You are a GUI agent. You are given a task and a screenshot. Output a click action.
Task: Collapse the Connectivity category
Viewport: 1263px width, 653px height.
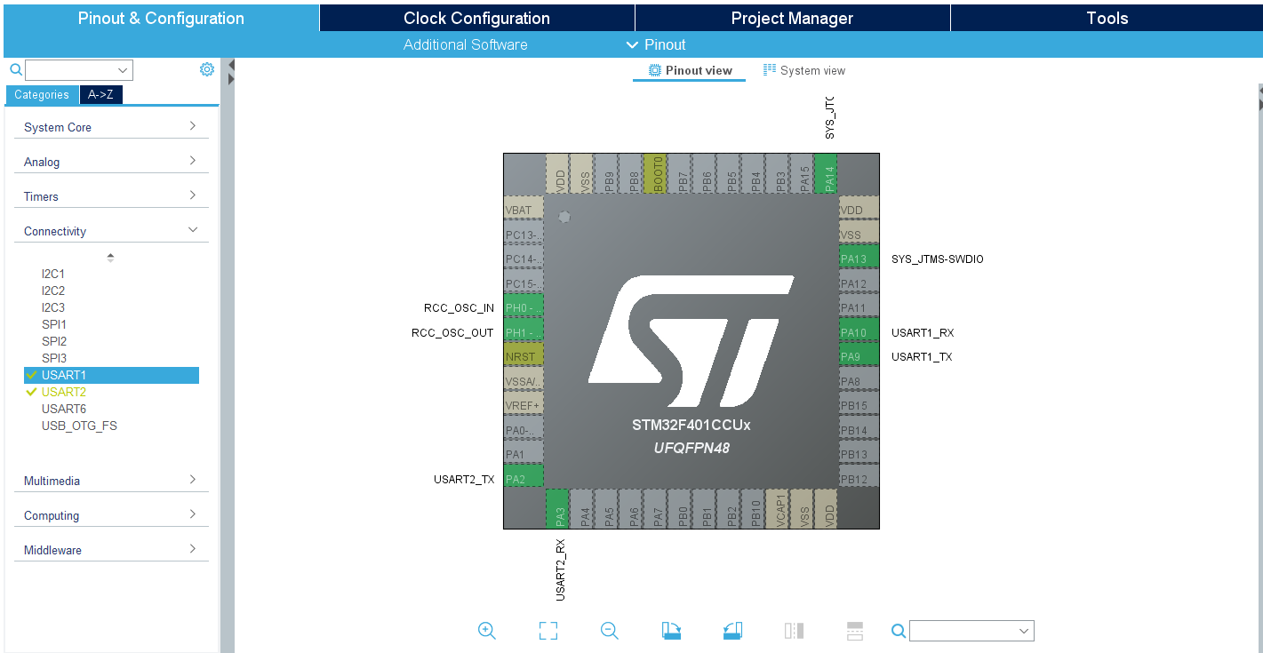click(111, 230)
